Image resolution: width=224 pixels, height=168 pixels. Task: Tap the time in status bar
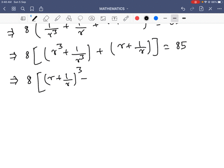coord(7,2)
